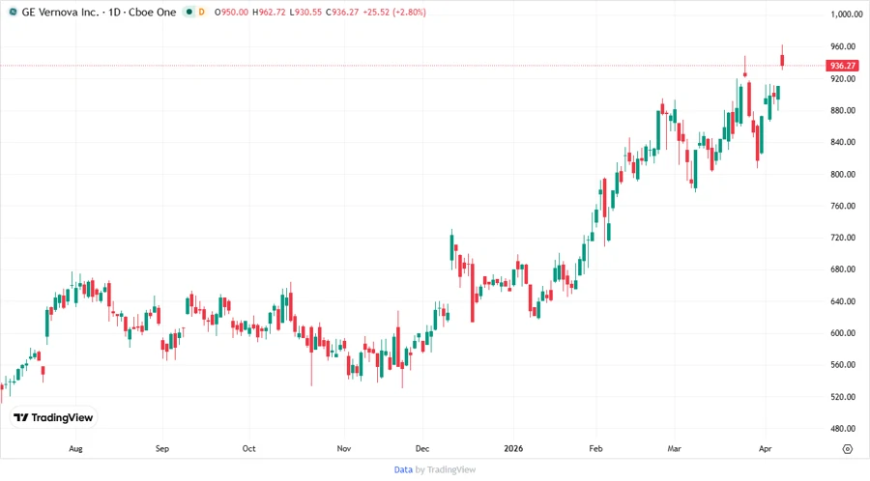Click the 640.00 price axis label
Image resolution: width=870 pixels, height=481 pixels.
click(x=843, y=301)
